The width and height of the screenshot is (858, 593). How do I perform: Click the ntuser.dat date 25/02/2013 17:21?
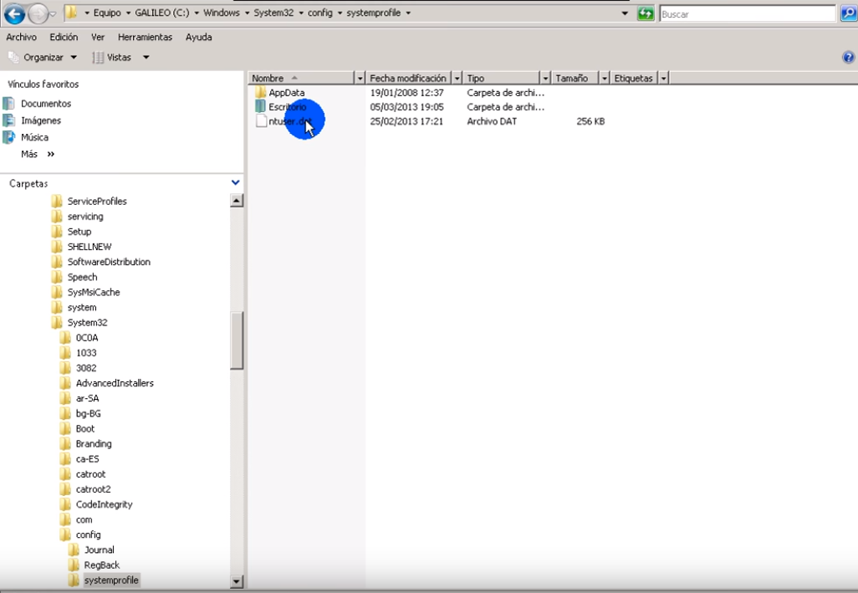406,121
